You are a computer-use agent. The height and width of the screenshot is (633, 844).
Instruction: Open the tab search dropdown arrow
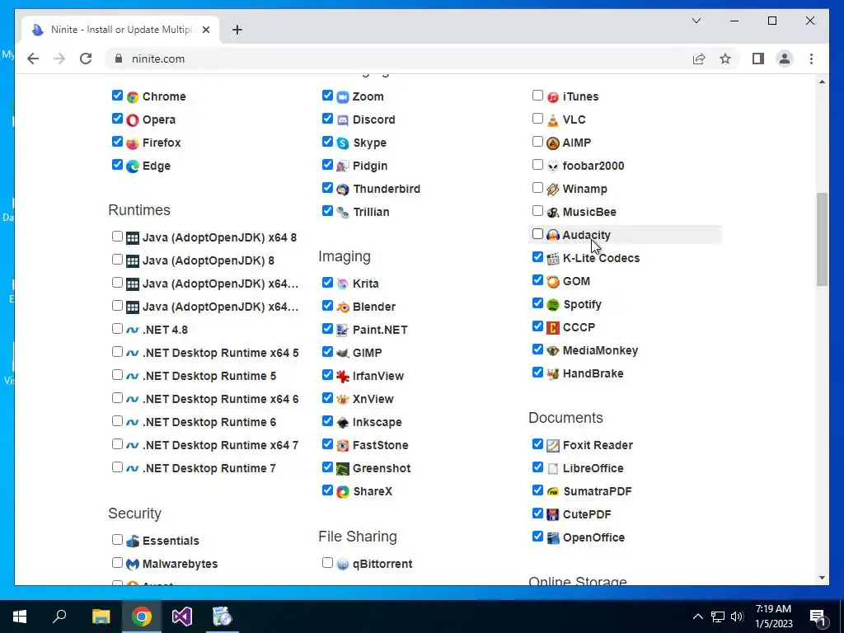pos(696,21)
